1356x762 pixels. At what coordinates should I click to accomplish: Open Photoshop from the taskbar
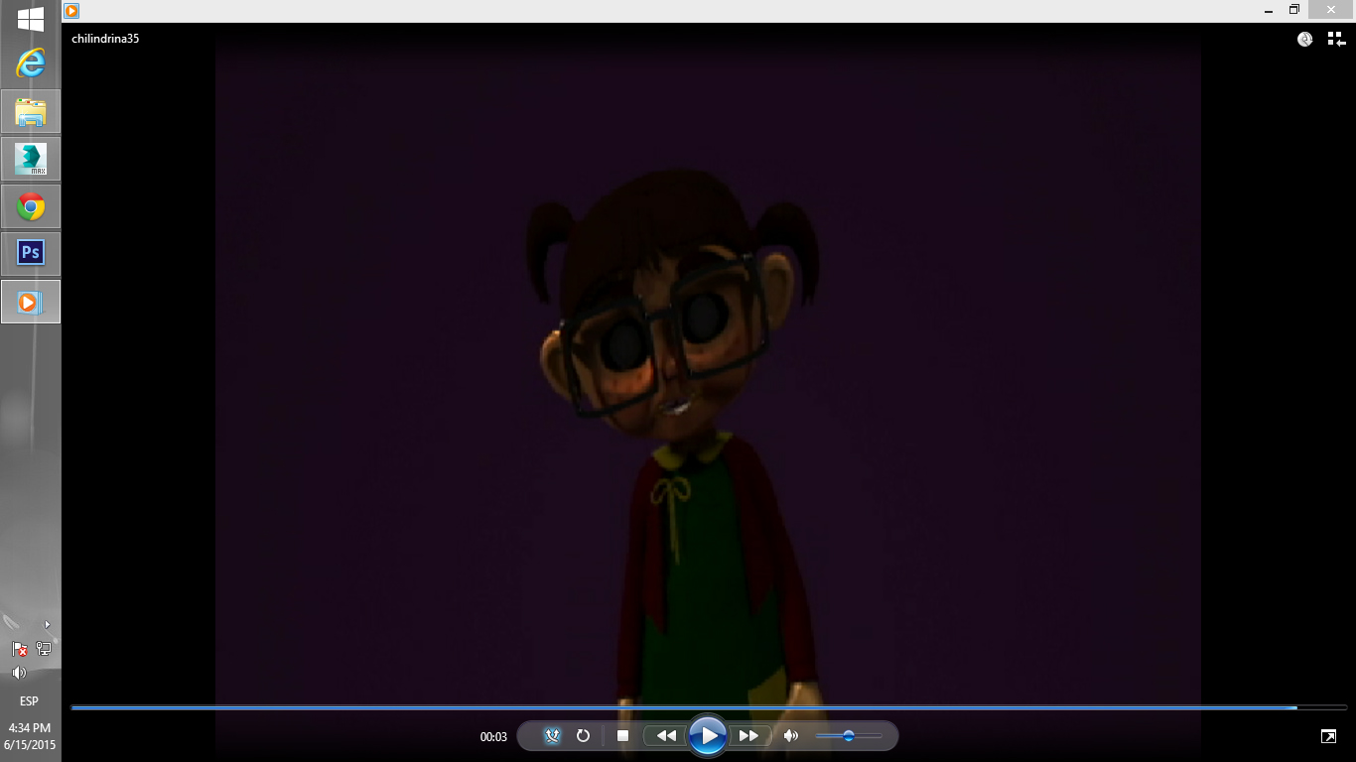point(31,254)
